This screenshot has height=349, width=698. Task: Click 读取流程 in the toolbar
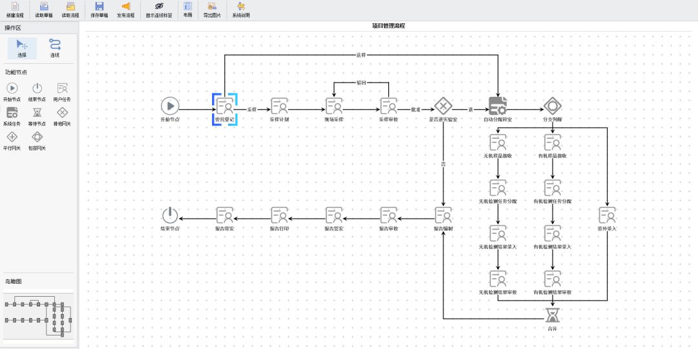click(70, 8)
